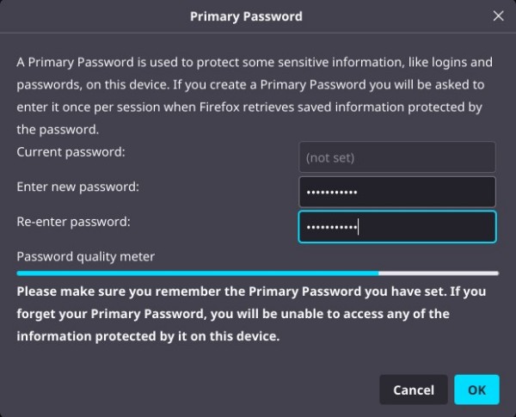
Task: Focus the Enter new password field
Action: (396, 192)
